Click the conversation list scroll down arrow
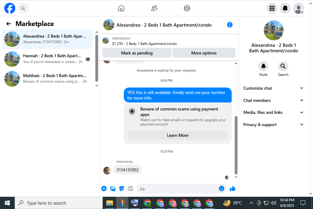The height and width of the screenshot is (209, 313). (97, 86)
